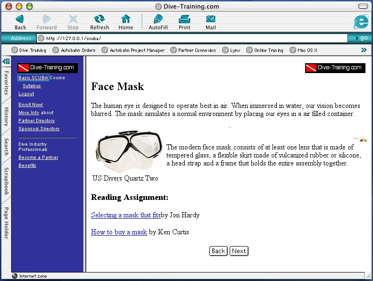The height and width of the screenshot is (281, 373).
Task: Open the Autobahn Project Manager bookmark
Action: point(133,50)
